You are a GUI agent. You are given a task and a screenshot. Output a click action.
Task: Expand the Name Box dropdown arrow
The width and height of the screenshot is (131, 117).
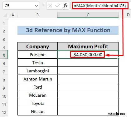tap(36, 6)
